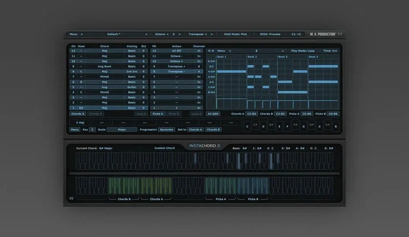Click the Custom Chord label
The height and width of the screenshot is (237, 409).
(164, 148)
